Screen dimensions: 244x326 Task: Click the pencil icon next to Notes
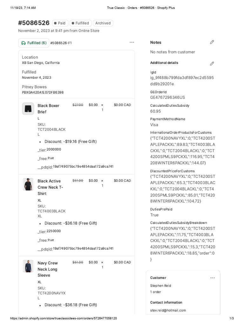point(212,42)
